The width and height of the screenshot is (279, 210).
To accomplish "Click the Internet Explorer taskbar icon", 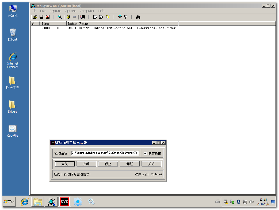I will click(25, 202).
